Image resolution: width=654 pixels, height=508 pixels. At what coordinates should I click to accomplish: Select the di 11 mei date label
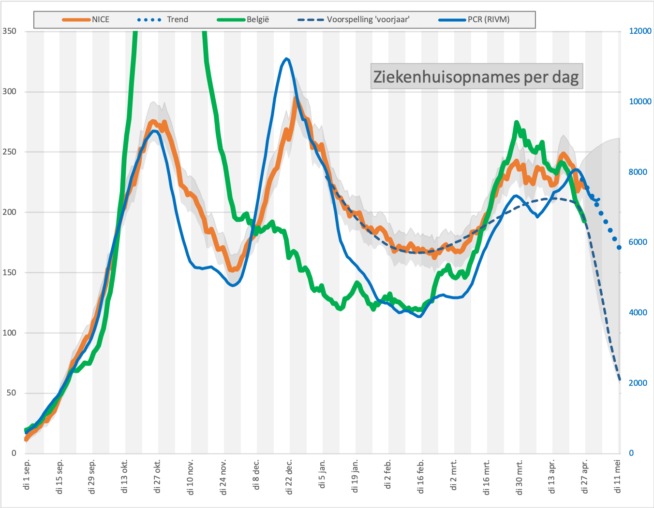point(618,476)
